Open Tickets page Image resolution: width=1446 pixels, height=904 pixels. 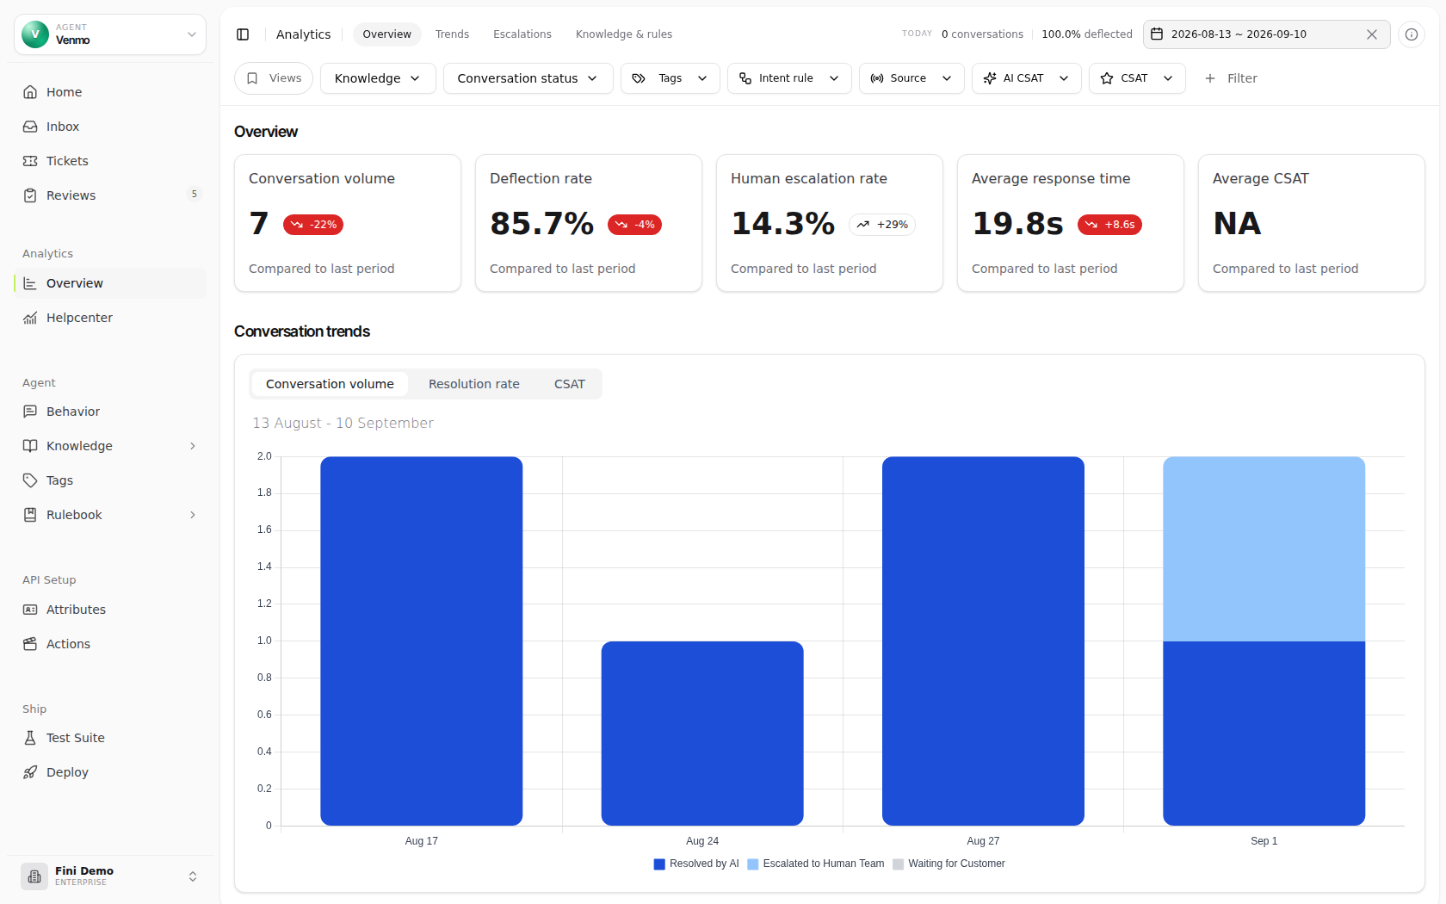pos(110,161)
